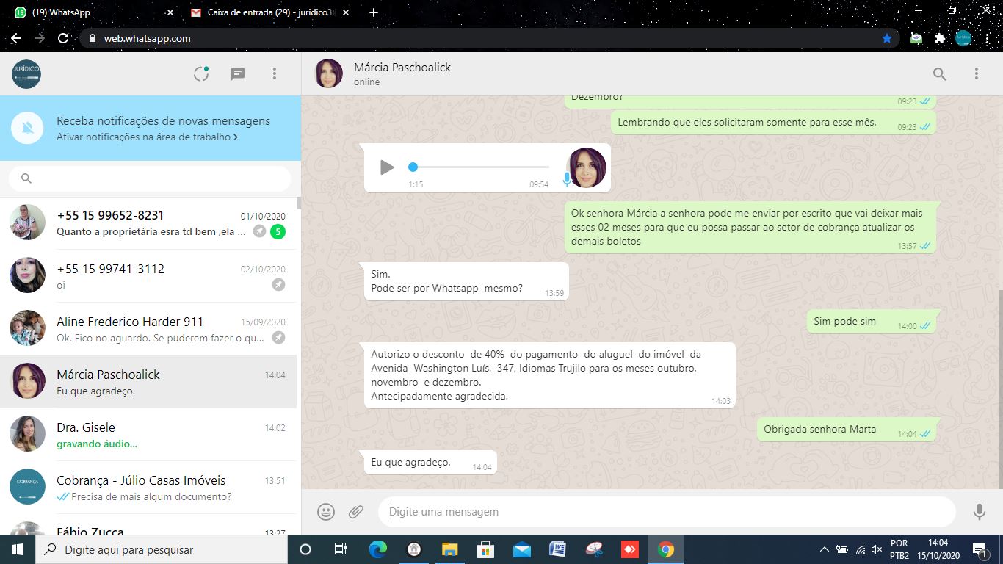The width and height of the screenshot is (1003, 564).
Task: Record a voice message with microphone
Action: point(979,512)
